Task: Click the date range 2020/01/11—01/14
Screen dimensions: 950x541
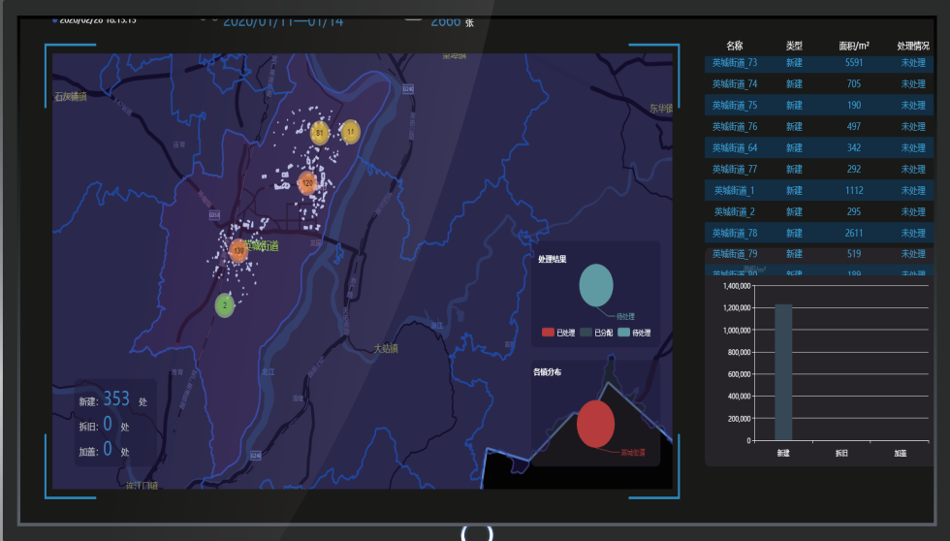Action: point(283,20)
